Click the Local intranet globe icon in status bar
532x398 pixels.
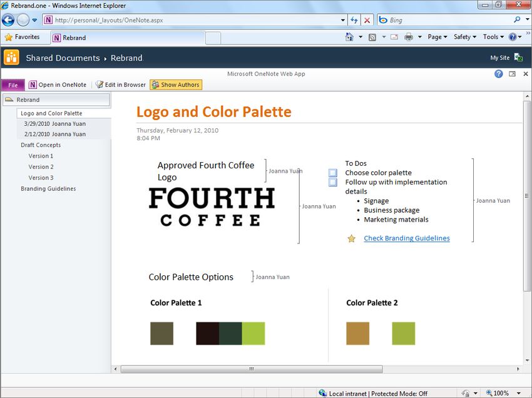coord(323,393)
